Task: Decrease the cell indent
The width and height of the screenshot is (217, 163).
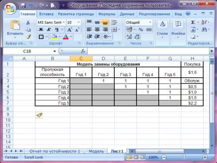Action: point(89,36)
